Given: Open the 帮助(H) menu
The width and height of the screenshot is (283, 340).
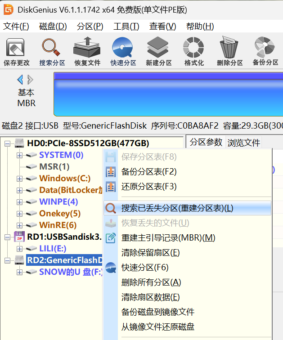Looking at the screenshot, I should [x=200, y=27].
